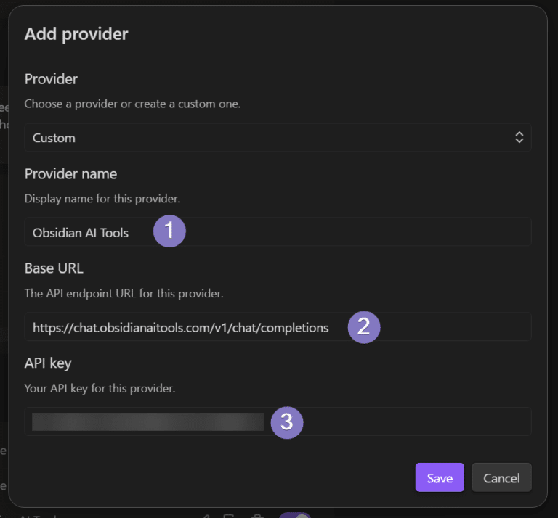Click the Provider name field with Obsidian AI Tools

coord(278,232)
